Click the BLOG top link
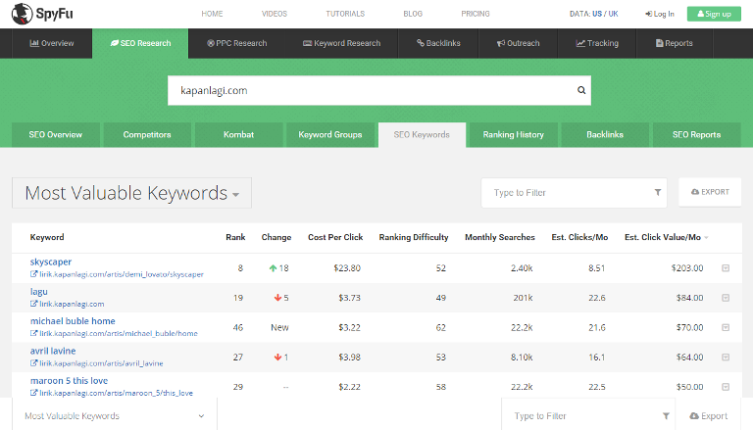The image size is (753, 430). pos(413,14)
